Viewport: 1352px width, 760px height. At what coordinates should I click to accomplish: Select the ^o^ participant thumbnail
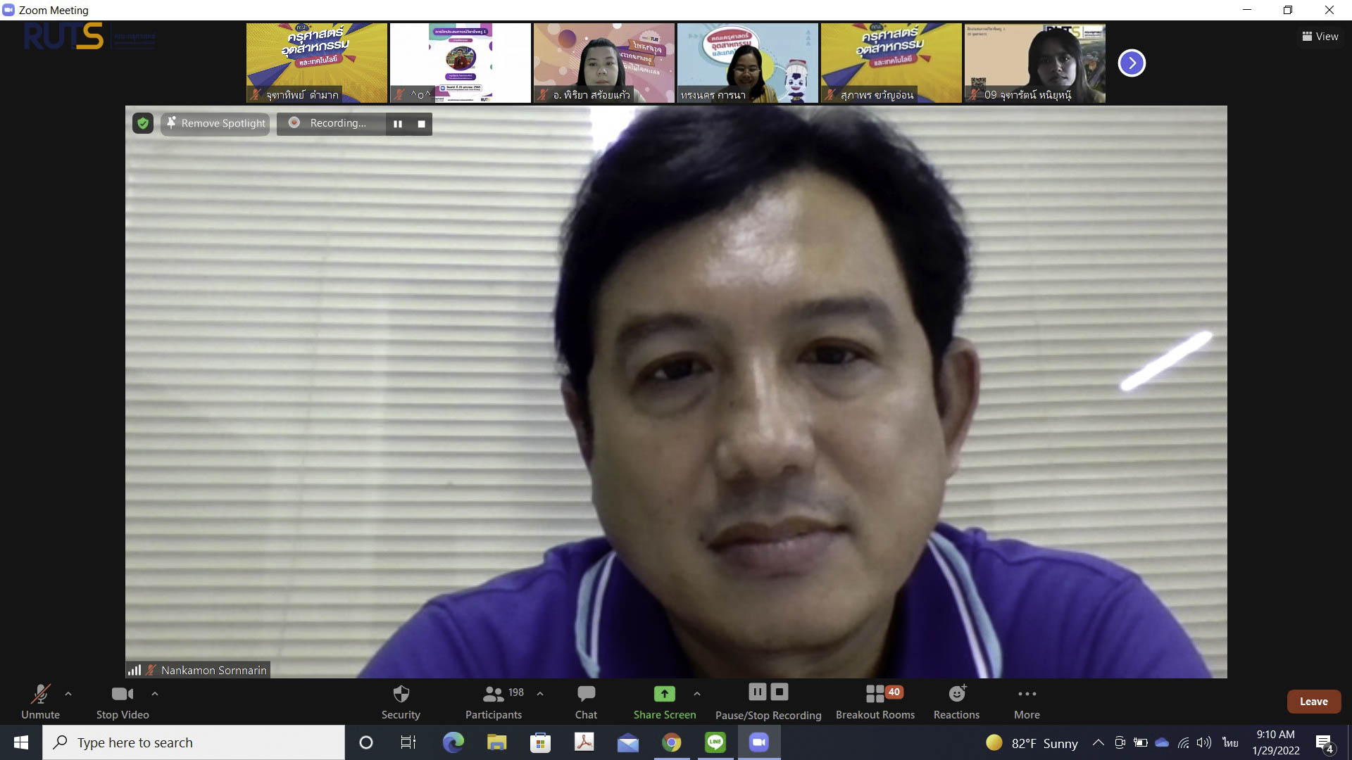point(461,63)
